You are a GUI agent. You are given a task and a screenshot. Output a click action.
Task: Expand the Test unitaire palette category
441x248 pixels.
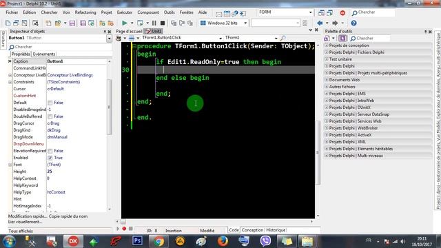coord(327,59)
